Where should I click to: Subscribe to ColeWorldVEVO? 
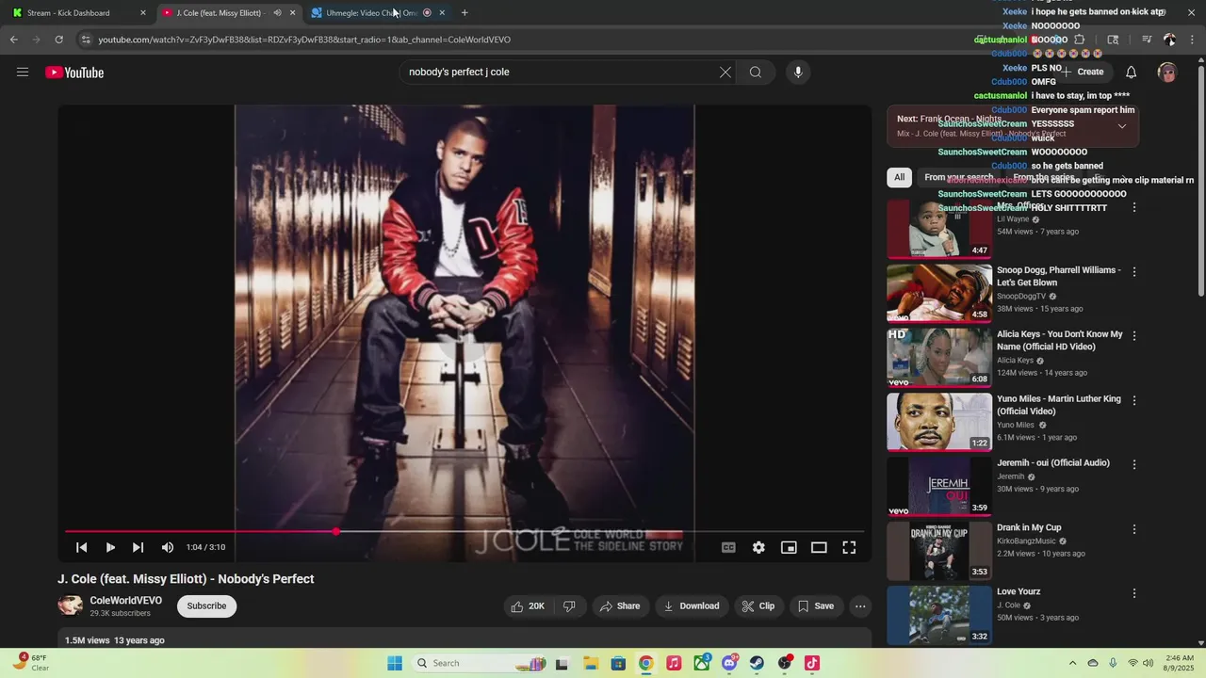click(206, 606)
